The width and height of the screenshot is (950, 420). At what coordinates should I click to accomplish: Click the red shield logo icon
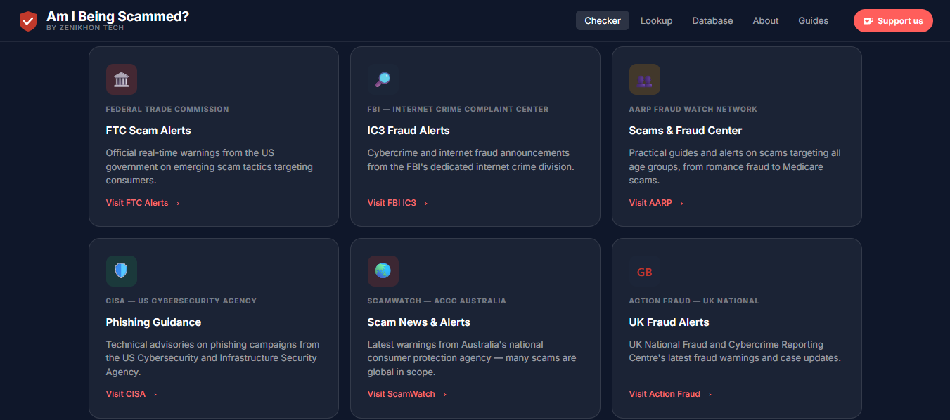(28, 20)
